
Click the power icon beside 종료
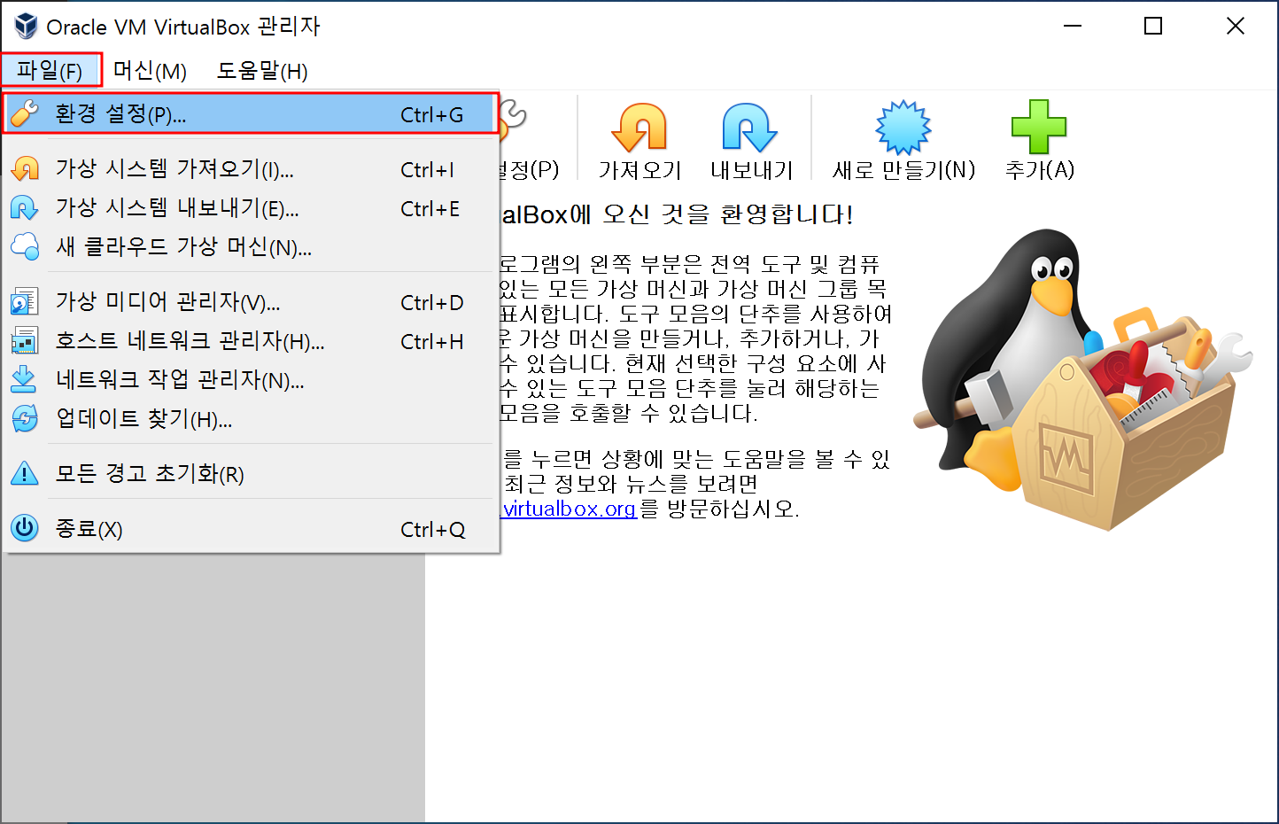tap(24, 529)
